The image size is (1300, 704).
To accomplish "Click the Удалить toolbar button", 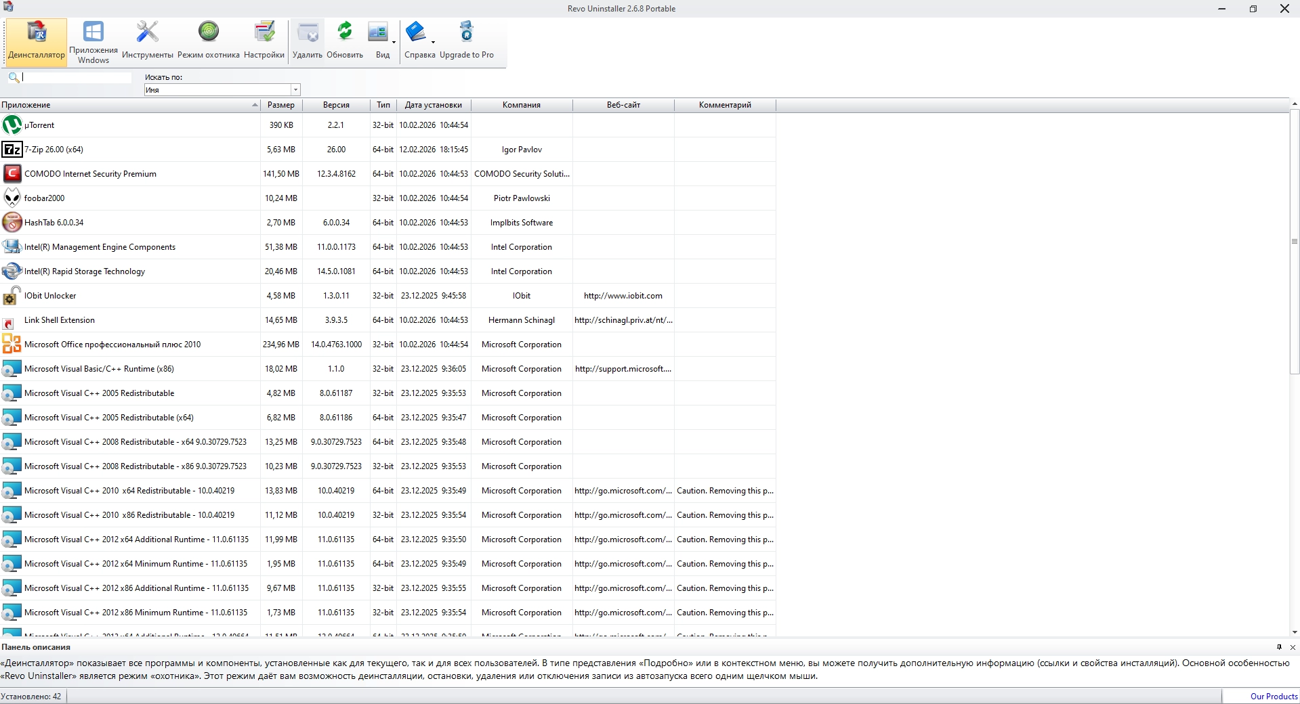I will [x=308, y=42].
